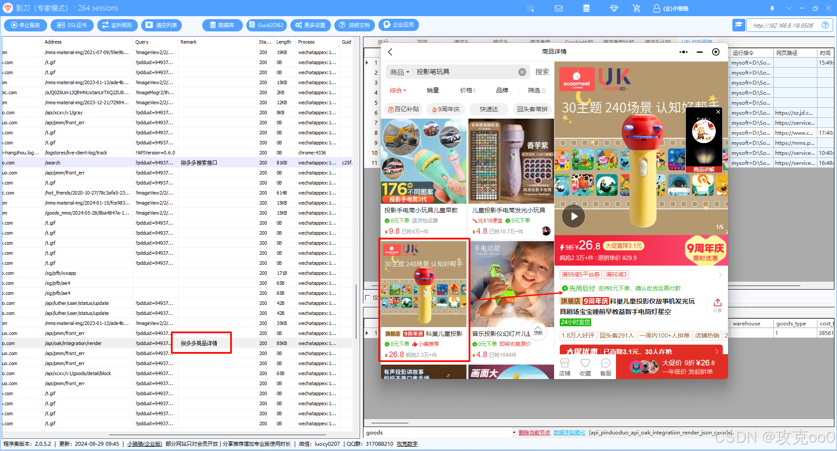Screen dimensions: 837x451
Task: Click the 停止服务 stop service button
Action: [x=25, y=25]
